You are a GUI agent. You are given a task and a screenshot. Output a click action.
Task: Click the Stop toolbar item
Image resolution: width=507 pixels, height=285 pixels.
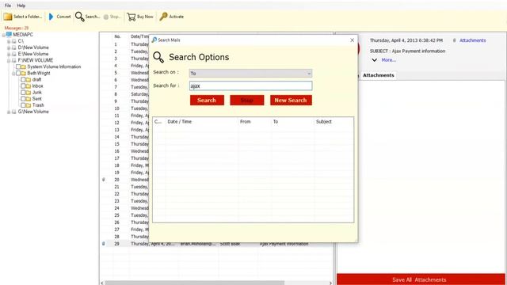click(x=112, y=17)
